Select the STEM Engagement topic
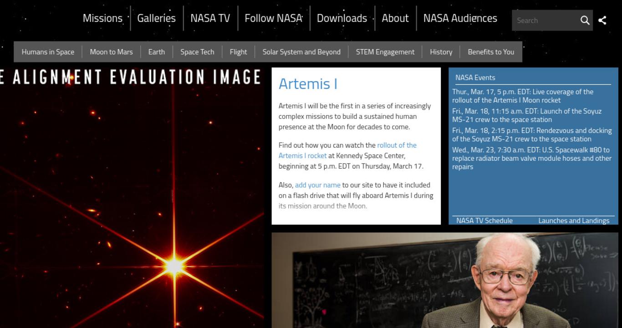622x328 pixels. pyautogui.click(x=385, y=52)
